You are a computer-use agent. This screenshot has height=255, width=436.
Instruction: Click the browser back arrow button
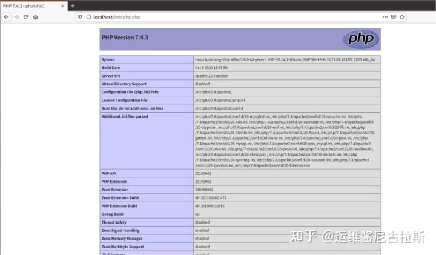6,17
